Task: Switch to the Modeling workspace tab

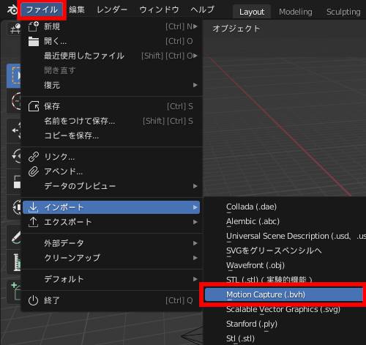Action: (296, 12)
